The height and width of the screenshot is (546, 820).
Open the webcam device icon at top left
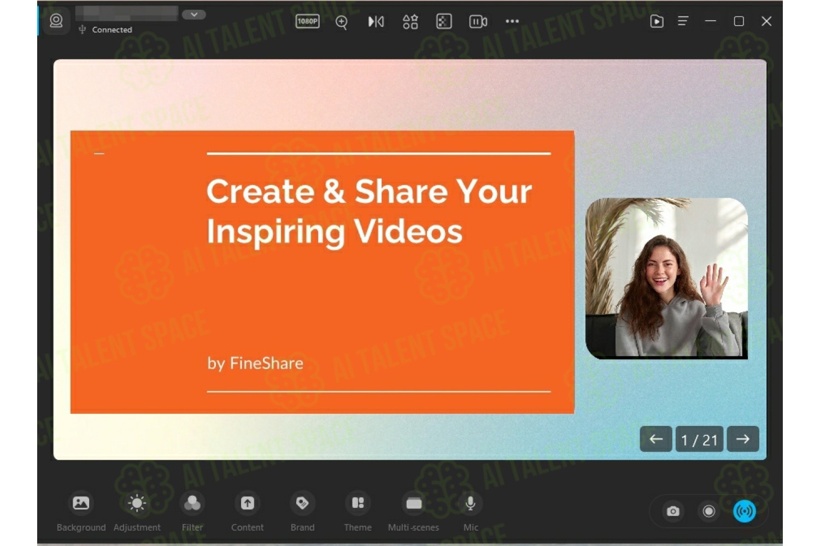click(x=56, y=21)
